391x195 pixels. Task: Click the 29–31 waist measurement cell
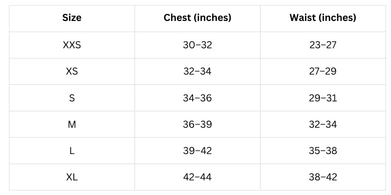[x=323, y=98]
